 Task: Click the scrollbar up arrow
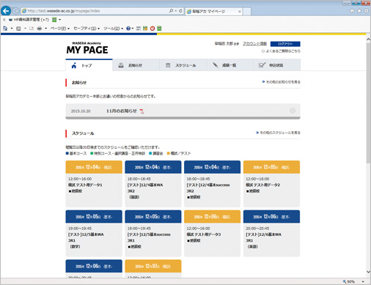pyautogui.click(x=368, y=39)
